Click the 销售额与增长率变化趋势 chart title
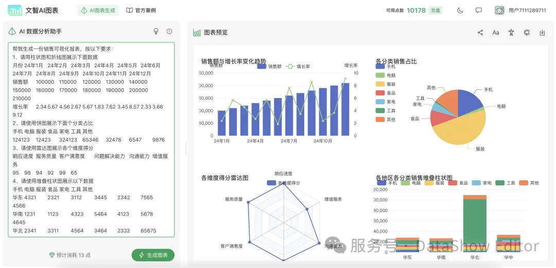This screenshot has height=268, width=556. pyautogui.click(x=233, y=61)
